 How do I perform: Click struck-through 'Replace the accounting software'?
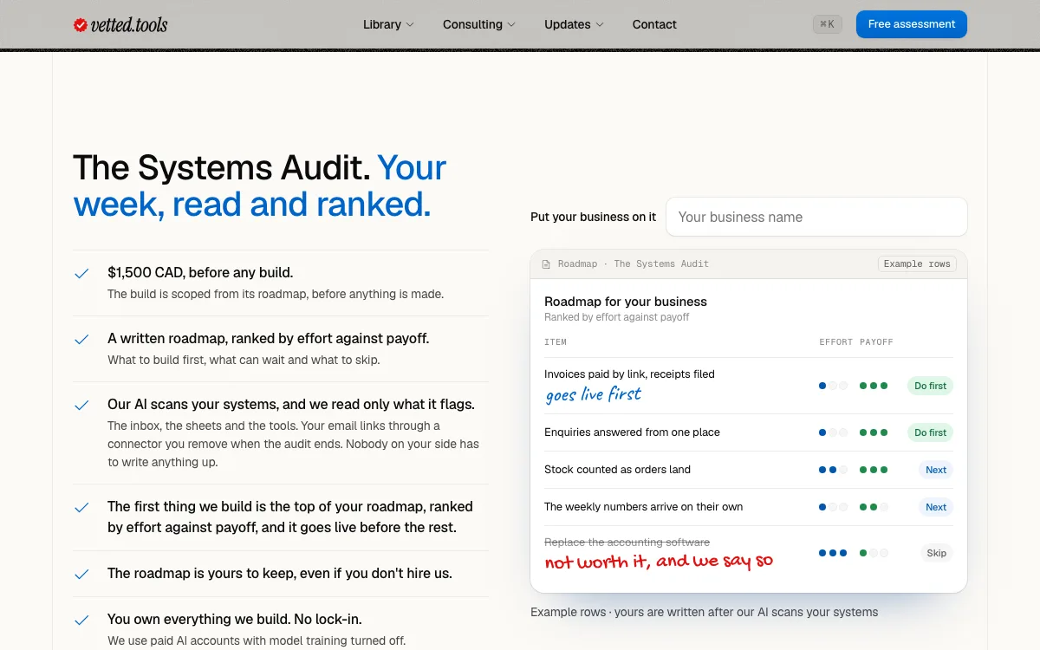(x=627, y=543)
